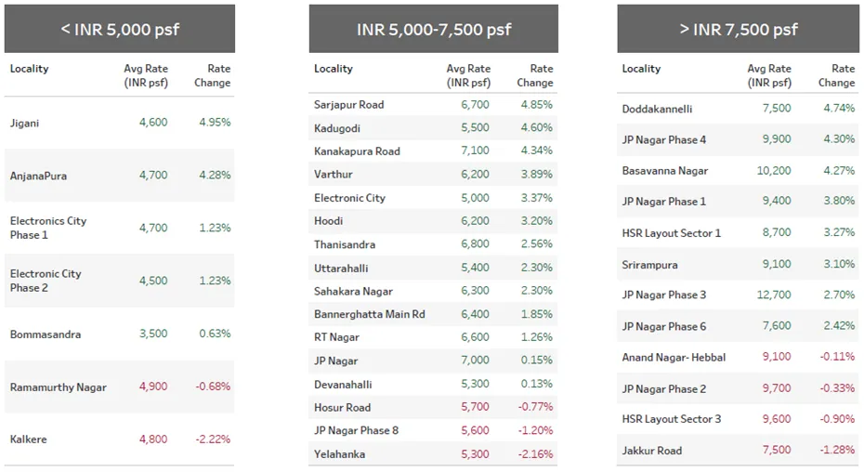Select the "INR 5,000-7,500 psf" header banner
Screen dimensions: 864x472
(x=433, y=29)
